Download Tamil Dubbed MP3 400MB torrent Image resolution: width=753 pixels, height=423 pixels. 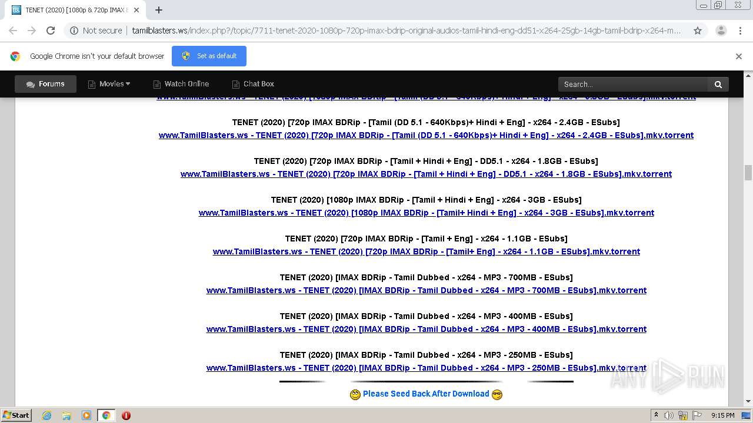[426, 329]
